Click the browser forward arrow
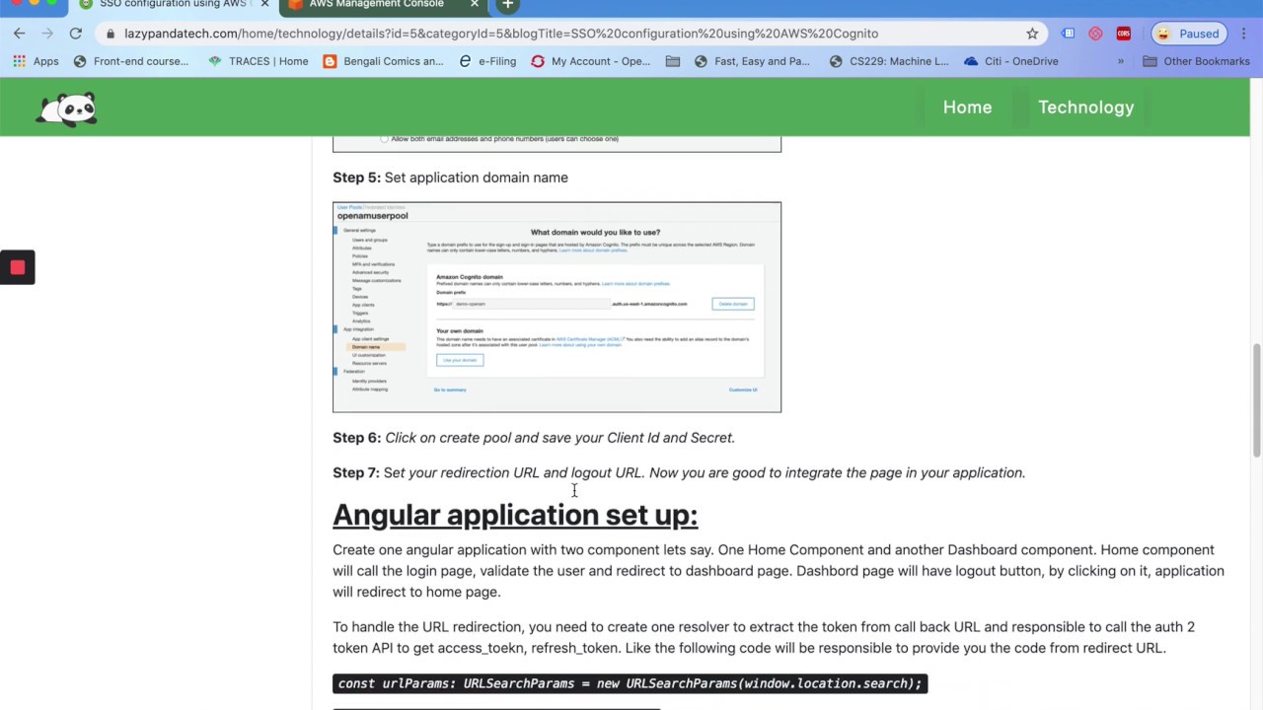The width and height of the screenshot is (1263, 710). coord(47,34)
